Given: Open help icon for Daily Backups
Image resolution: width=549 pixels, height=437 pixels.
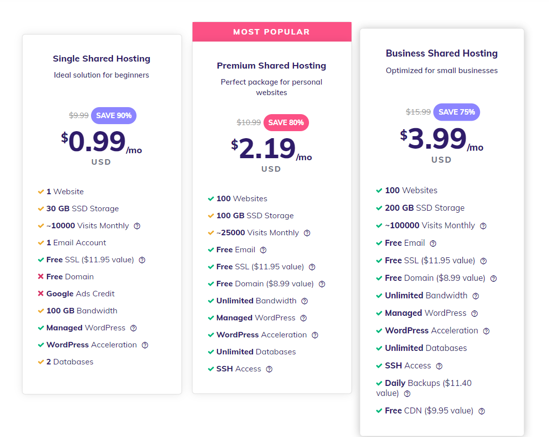Looking at the screenshot, I should click(407, 394).
